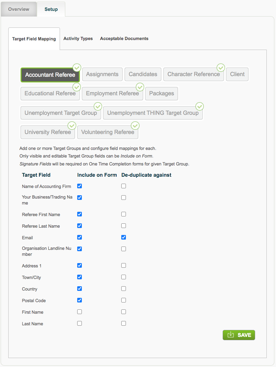This screenshot has width=276, height=367.
Task: Click the checkmark badge on Educational Referee
Action: click(77, 87)
